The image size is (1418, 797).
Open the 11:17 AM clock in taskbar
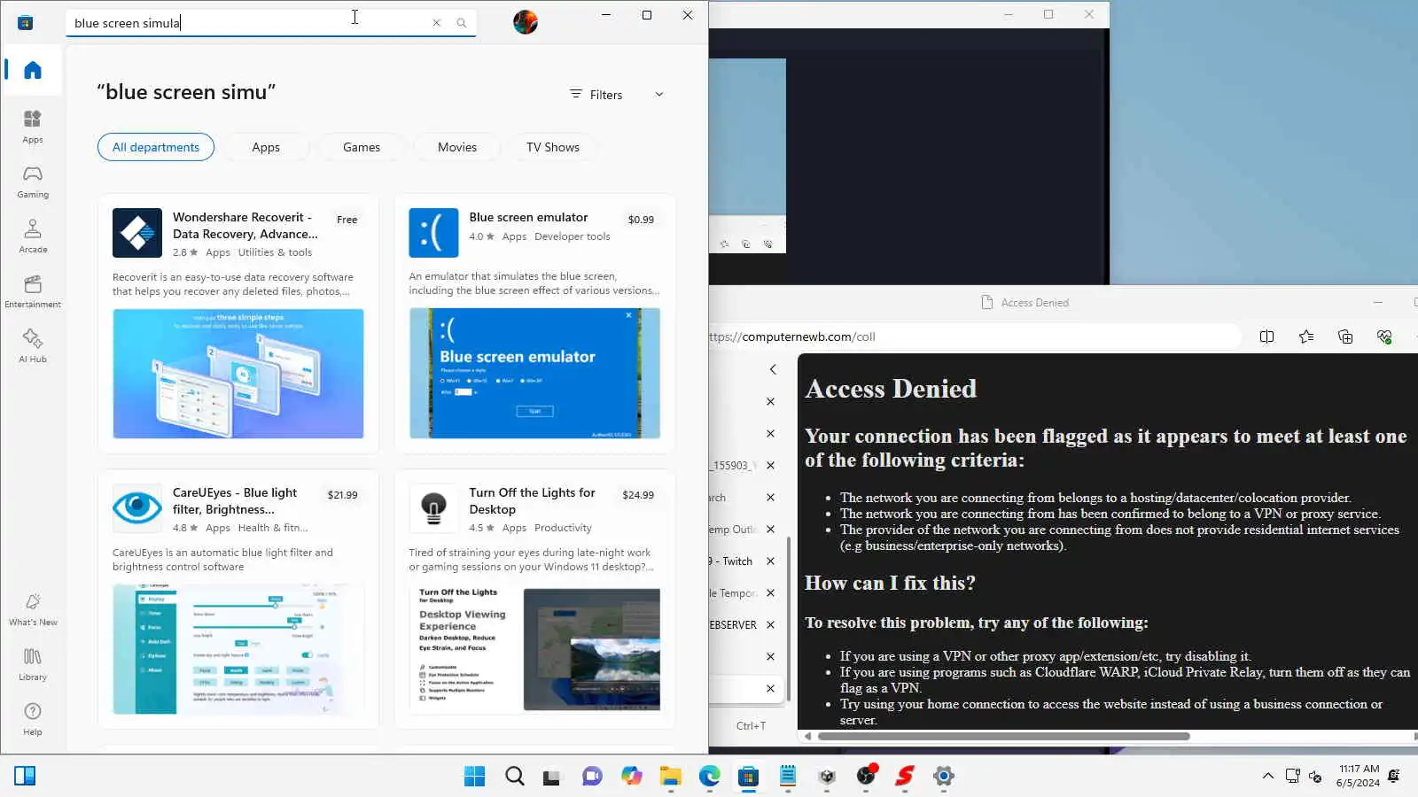(x=1359, y=776)
